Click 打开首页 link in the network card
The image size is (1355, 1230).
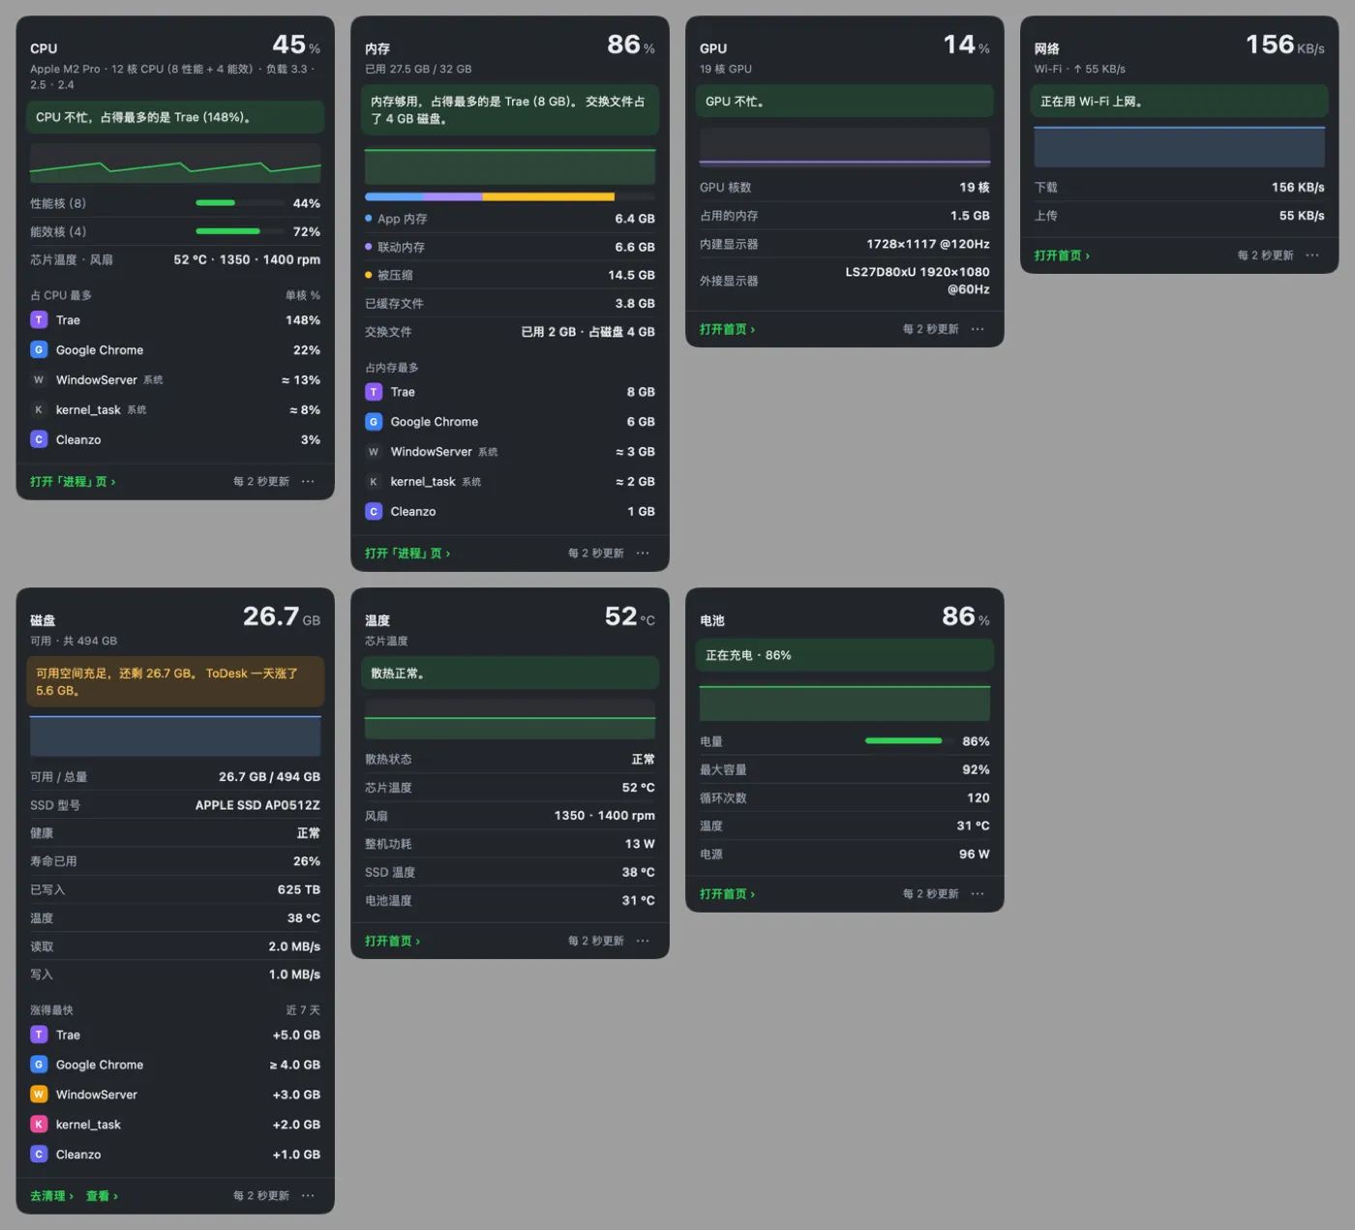click(x=1062, y=255)
